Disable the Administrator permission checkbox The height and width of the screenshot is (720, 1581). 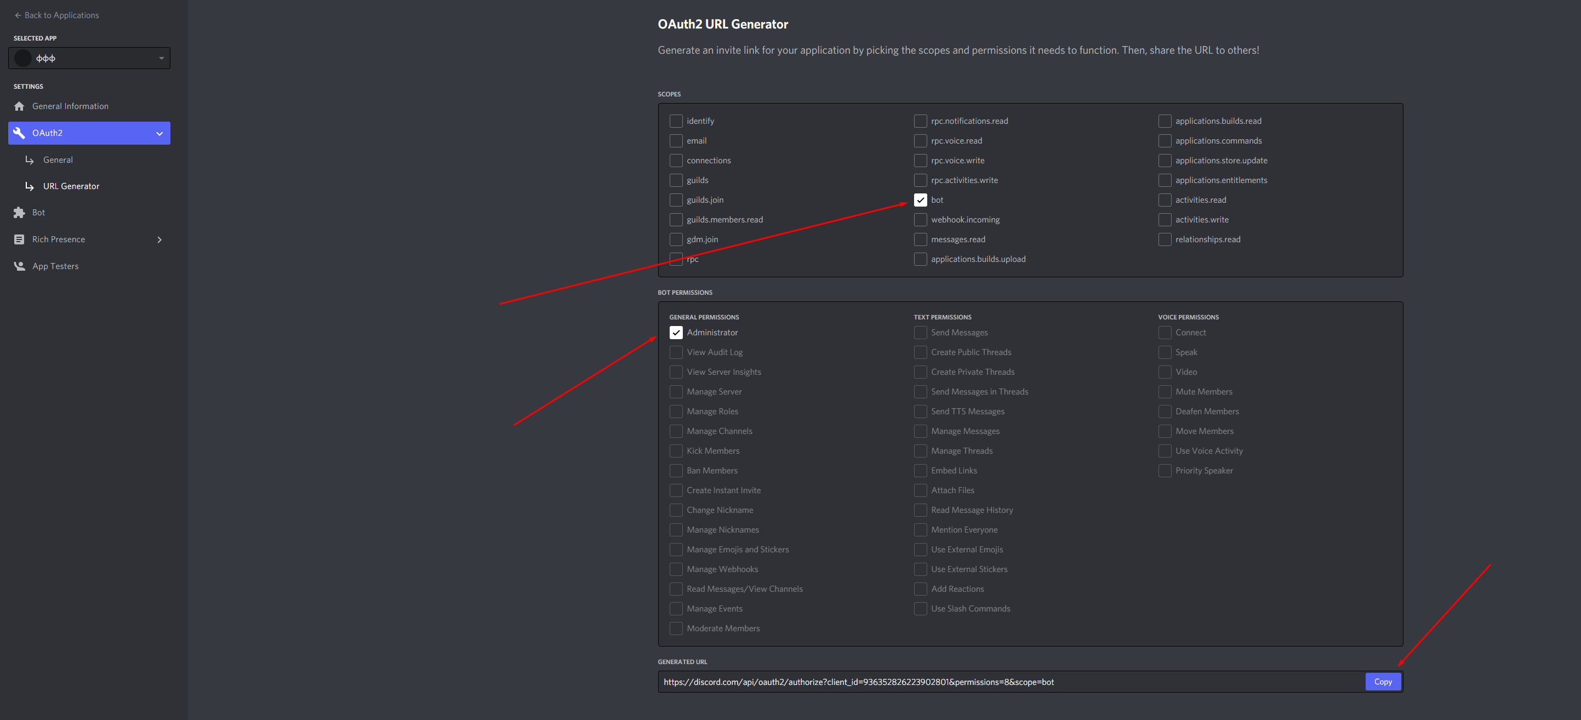click(x=676, y=333)
